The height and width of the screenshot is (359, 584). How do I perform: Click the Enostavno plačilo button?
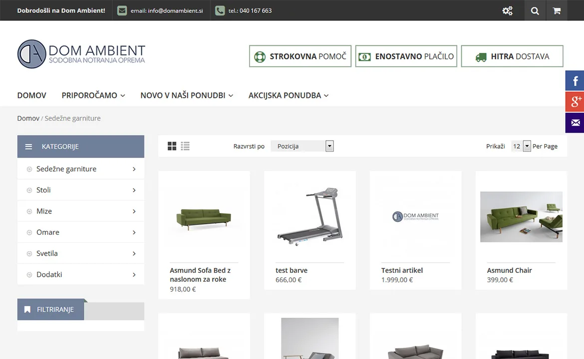click(x=406, y=56)
